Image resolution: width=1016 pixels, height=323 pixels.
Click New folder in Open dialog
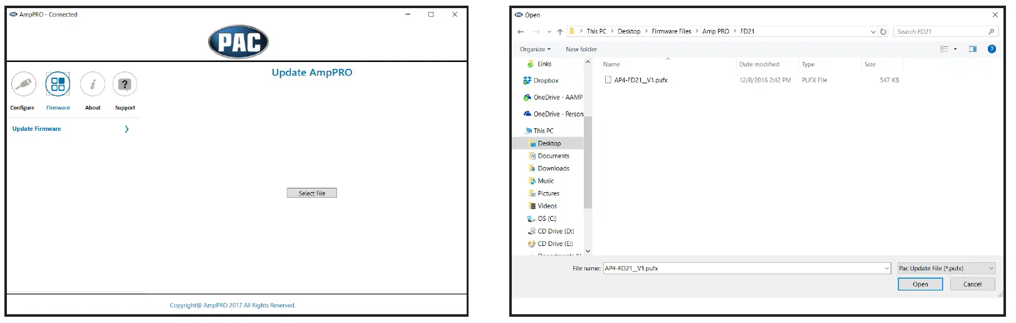(581, 49)
